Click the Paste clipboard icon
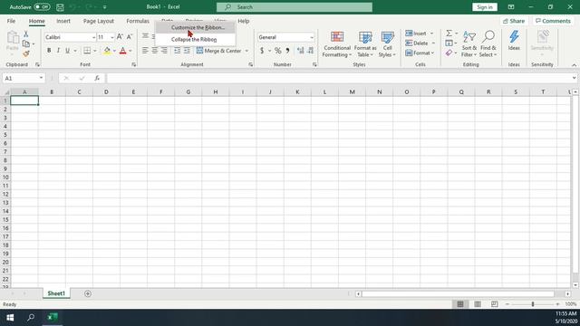The image size is (580, 326). 13,37
